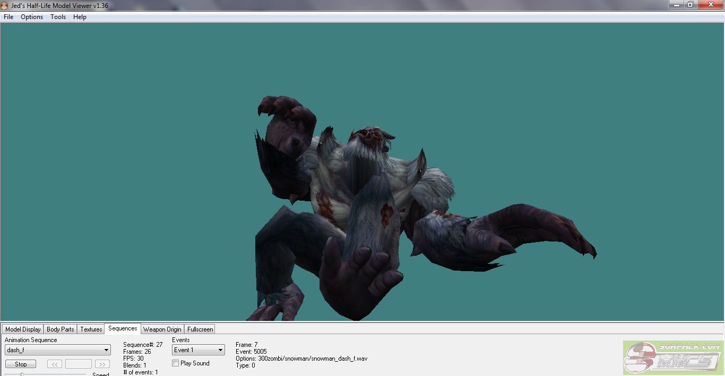Click the next frame >> button

tap(102, 364)
